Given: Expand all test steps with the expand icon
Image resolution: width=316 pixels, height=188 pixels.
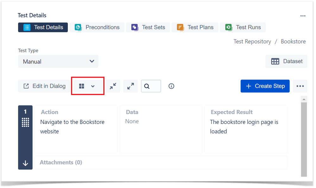Looking at the screenshot, I should tap(130, 86).
